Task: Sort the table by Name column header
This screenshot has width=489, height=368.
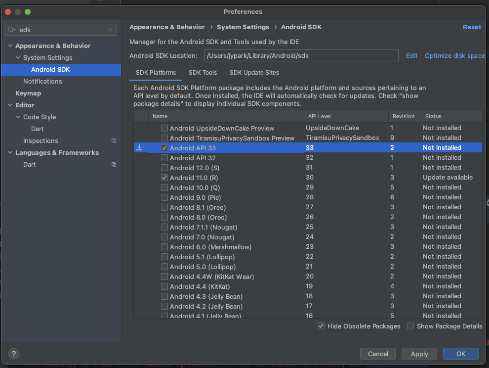Action: (226, 116)
